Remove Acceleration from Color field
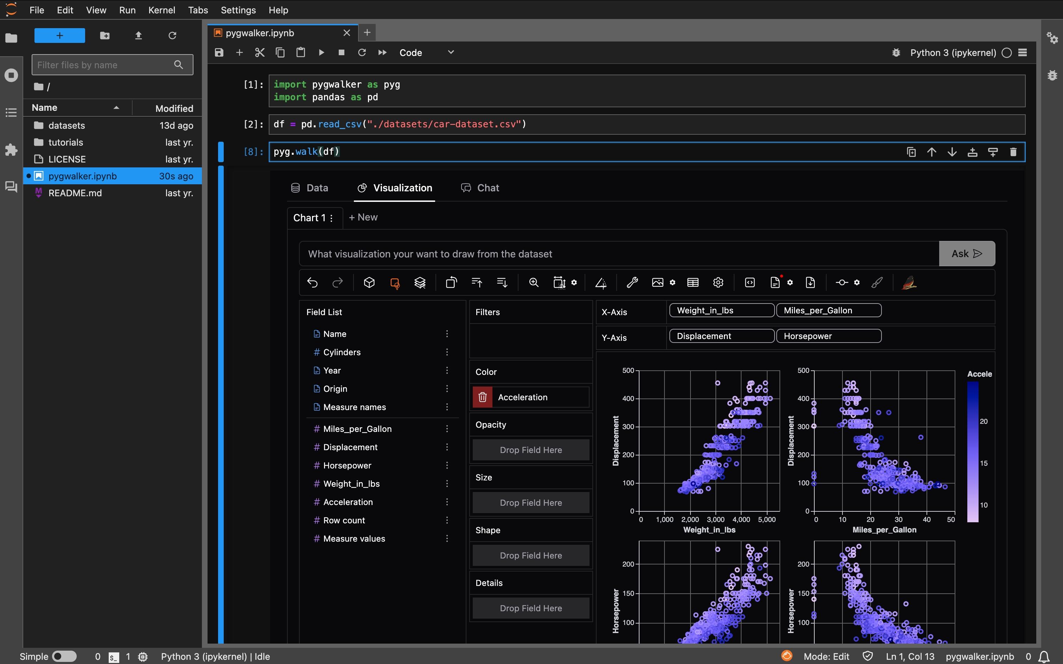Screen dimensions: 1063x664 point(483,397)
